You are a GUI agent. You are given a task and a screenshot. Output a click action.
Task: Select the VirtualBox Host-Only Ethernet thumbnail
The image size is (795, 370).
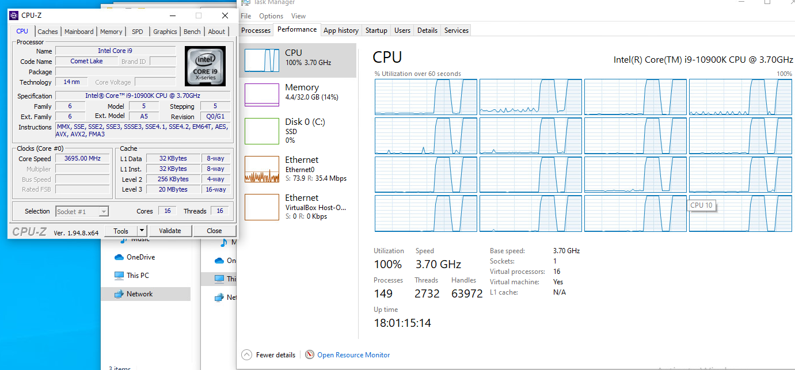pyautogui.click(x=262, y=207)
